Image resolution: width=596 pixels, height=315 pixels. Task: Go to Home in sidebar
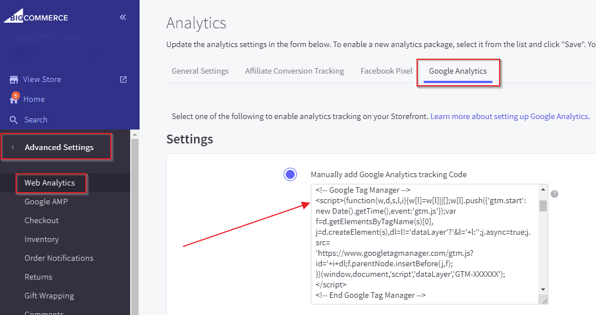(34, 99)
